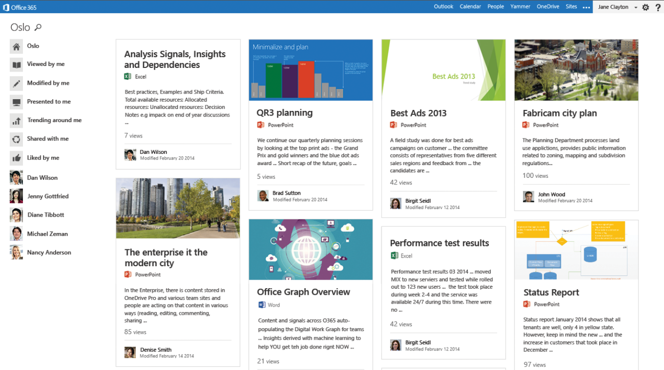
Task: Click the modern city skyline photo thumbnail
Action: tap(178, 208)
